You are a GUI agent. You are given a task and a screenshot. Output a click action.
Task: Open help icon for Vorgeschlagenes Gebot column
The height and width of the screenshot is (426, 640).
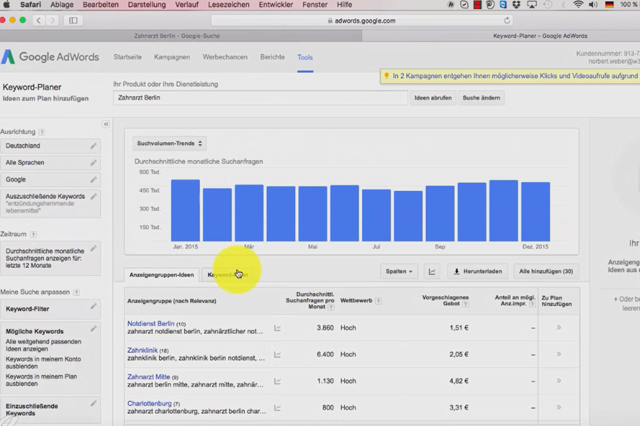(465, 304)
